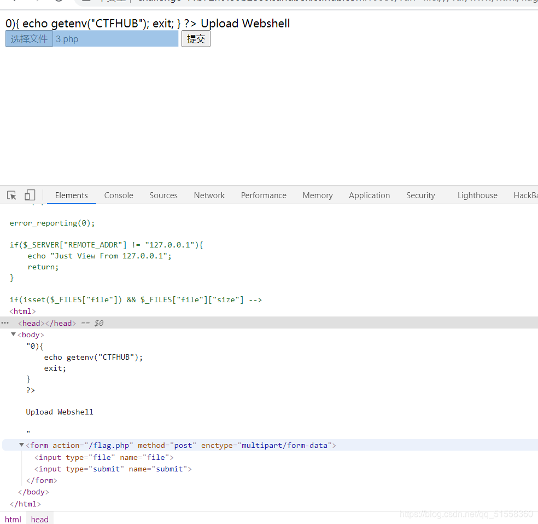Click the selected file name 3.php
The width and height of the screenshot is (538, 524).
[x=67, y=39]
